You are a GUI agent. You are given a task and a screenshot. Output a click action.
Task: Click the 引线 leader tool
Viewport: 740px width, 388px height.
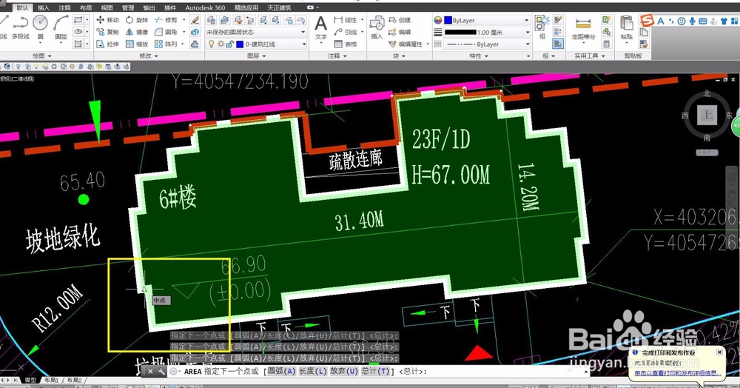(x=346, y=32)
